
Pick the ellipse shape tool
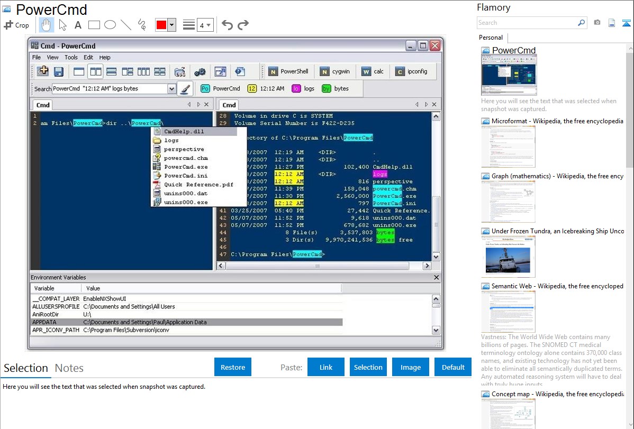coord(110,25)
